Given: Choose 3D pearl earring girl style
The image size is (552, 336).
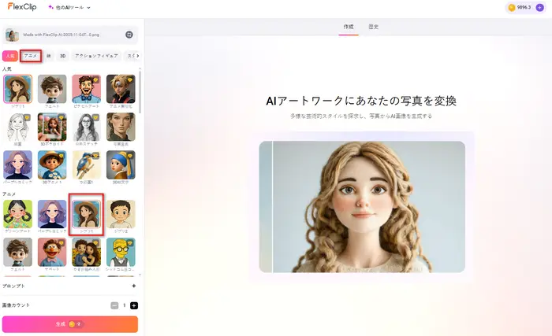Looking at the screenshot, I should point(121,164).
